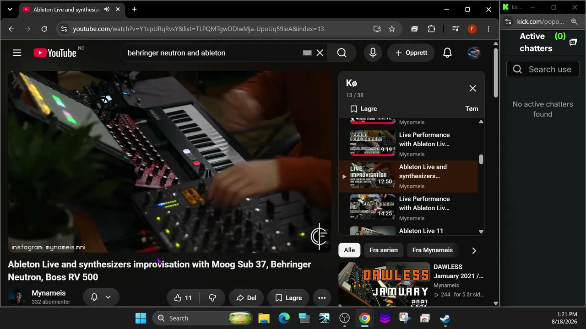Screen dimensions: 586x329
Task: Open the Snipping Tool from the taskbar
Action: (x=405, y=318)
